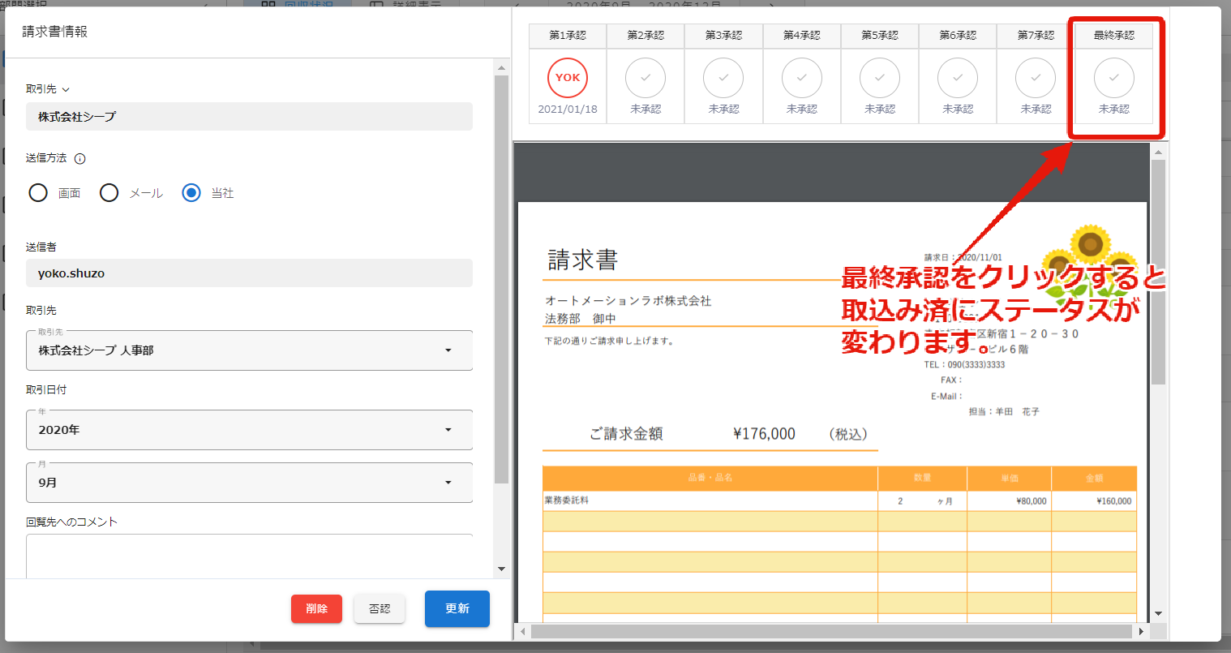Open the 株式会社シープ 人事部 dropdown
This screenshot has width=1231, height=653.
[x=249, y=350]
